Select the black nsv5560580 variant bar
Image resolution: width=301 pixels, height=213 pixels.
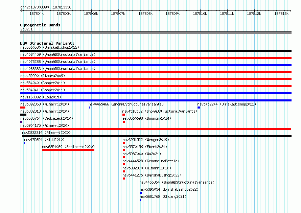tap(156, 51)
